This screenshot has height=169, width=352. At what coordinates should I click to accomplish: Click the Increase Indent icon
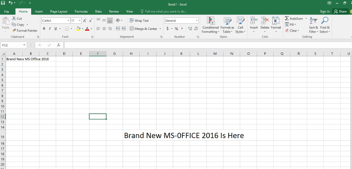pos(124,29)
